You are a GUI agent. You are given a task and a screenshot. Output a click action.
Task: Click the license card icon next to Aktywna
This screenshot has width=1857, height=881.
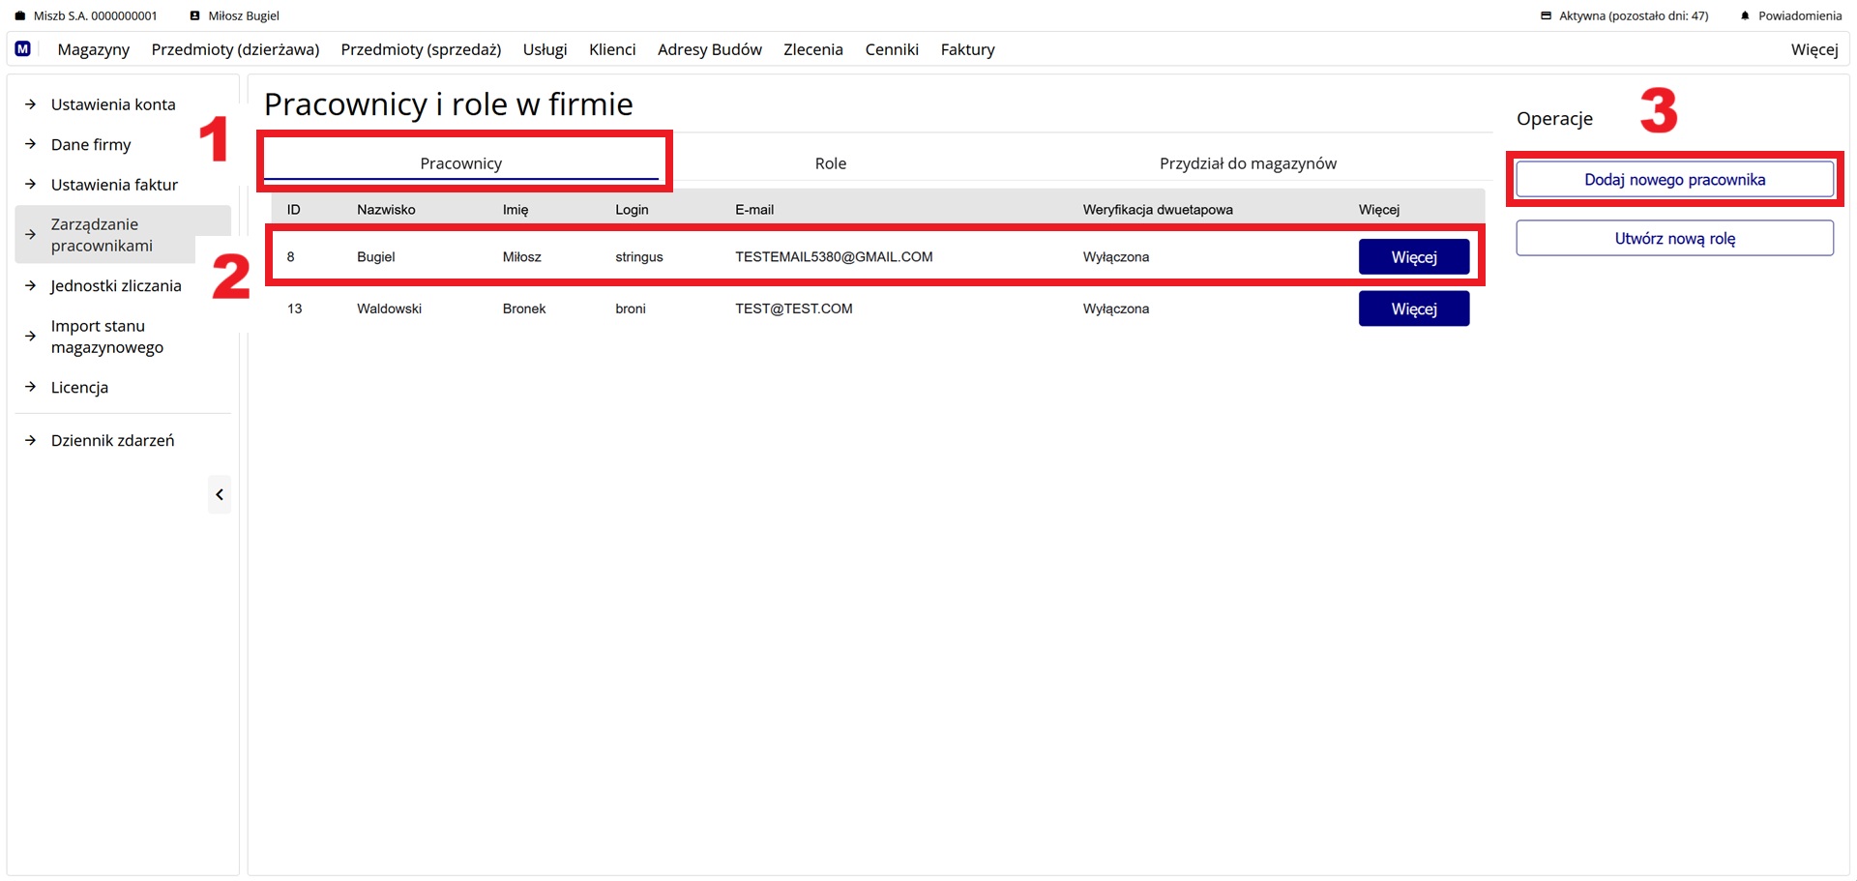(x=1546, y=16)
